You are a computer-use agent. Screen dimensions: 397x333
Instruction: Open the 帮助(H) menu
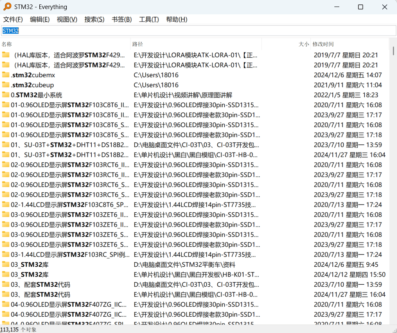(176, 19)
